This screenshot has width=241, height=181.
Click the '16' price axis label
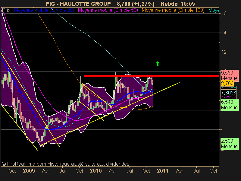(x=224, y=14)
